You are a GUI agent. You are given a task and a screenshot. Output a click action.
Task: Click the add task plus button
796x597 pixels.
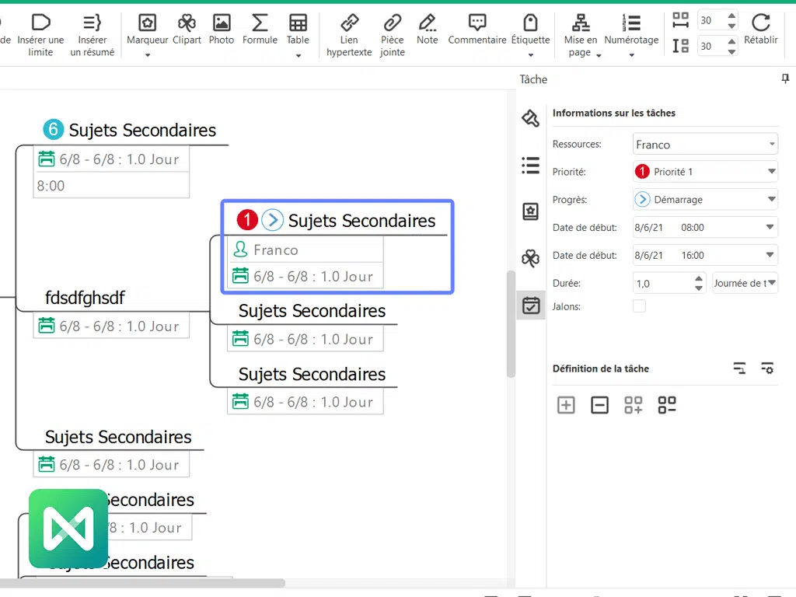coord(566,405)
